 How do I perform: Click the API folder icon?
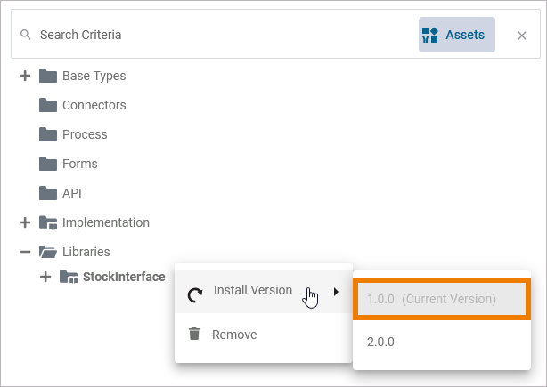coord(48,193)
